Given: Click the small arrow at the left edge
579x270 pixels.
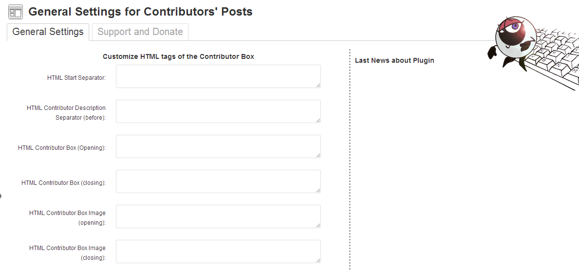Looking at the screenshot, I should pyautogui.click(x=1, y=196).
